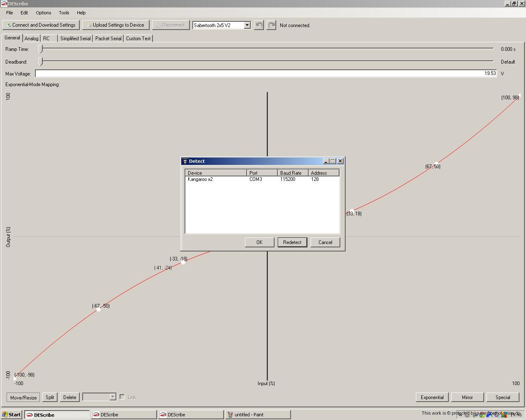Click the Baud Rate column header
The height and width of the screenshot is (420, 526).
[x=293, y=173]
